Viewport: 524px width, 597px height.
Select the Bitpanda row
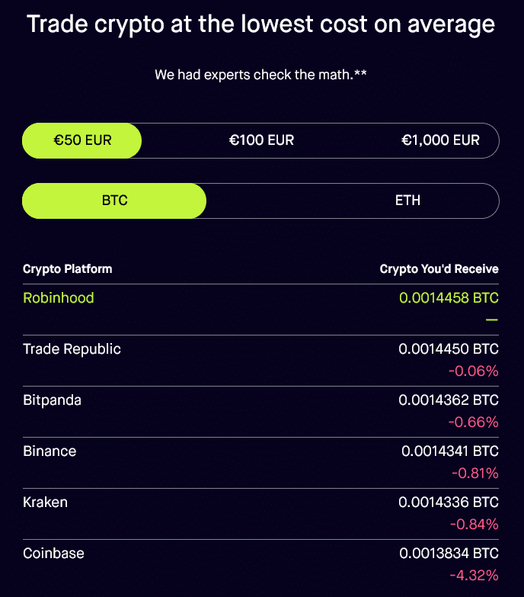pos(261,412)
